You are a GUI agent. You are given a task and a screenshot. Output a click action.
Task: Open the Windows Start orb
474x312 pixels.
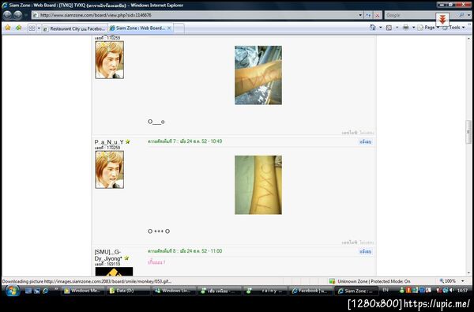(x=13, y=291)
